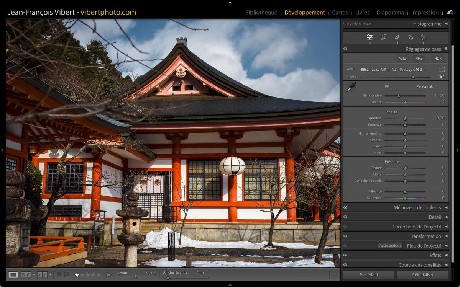Disable the Effets panel adjustments
Screen dimensions: 460x287
click(345, 255)
